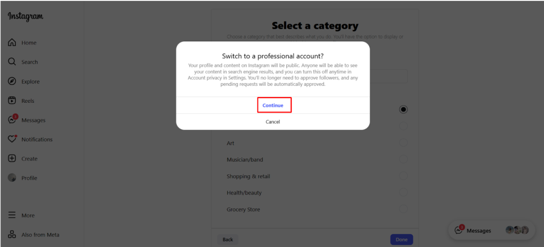Viewport: 544px width, 247px height.
Task: Click the Instagram logo
Action: pyautogui.click(x=25, y=17)
